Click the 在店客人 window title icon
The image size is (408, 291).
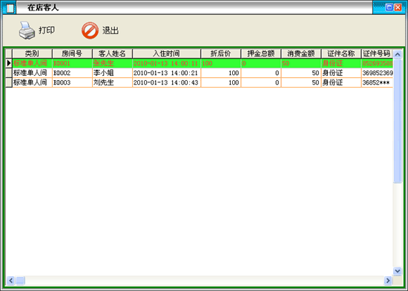point(10,7)
